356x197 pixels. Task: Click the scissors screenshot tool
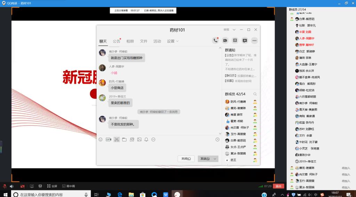point(116,139)
